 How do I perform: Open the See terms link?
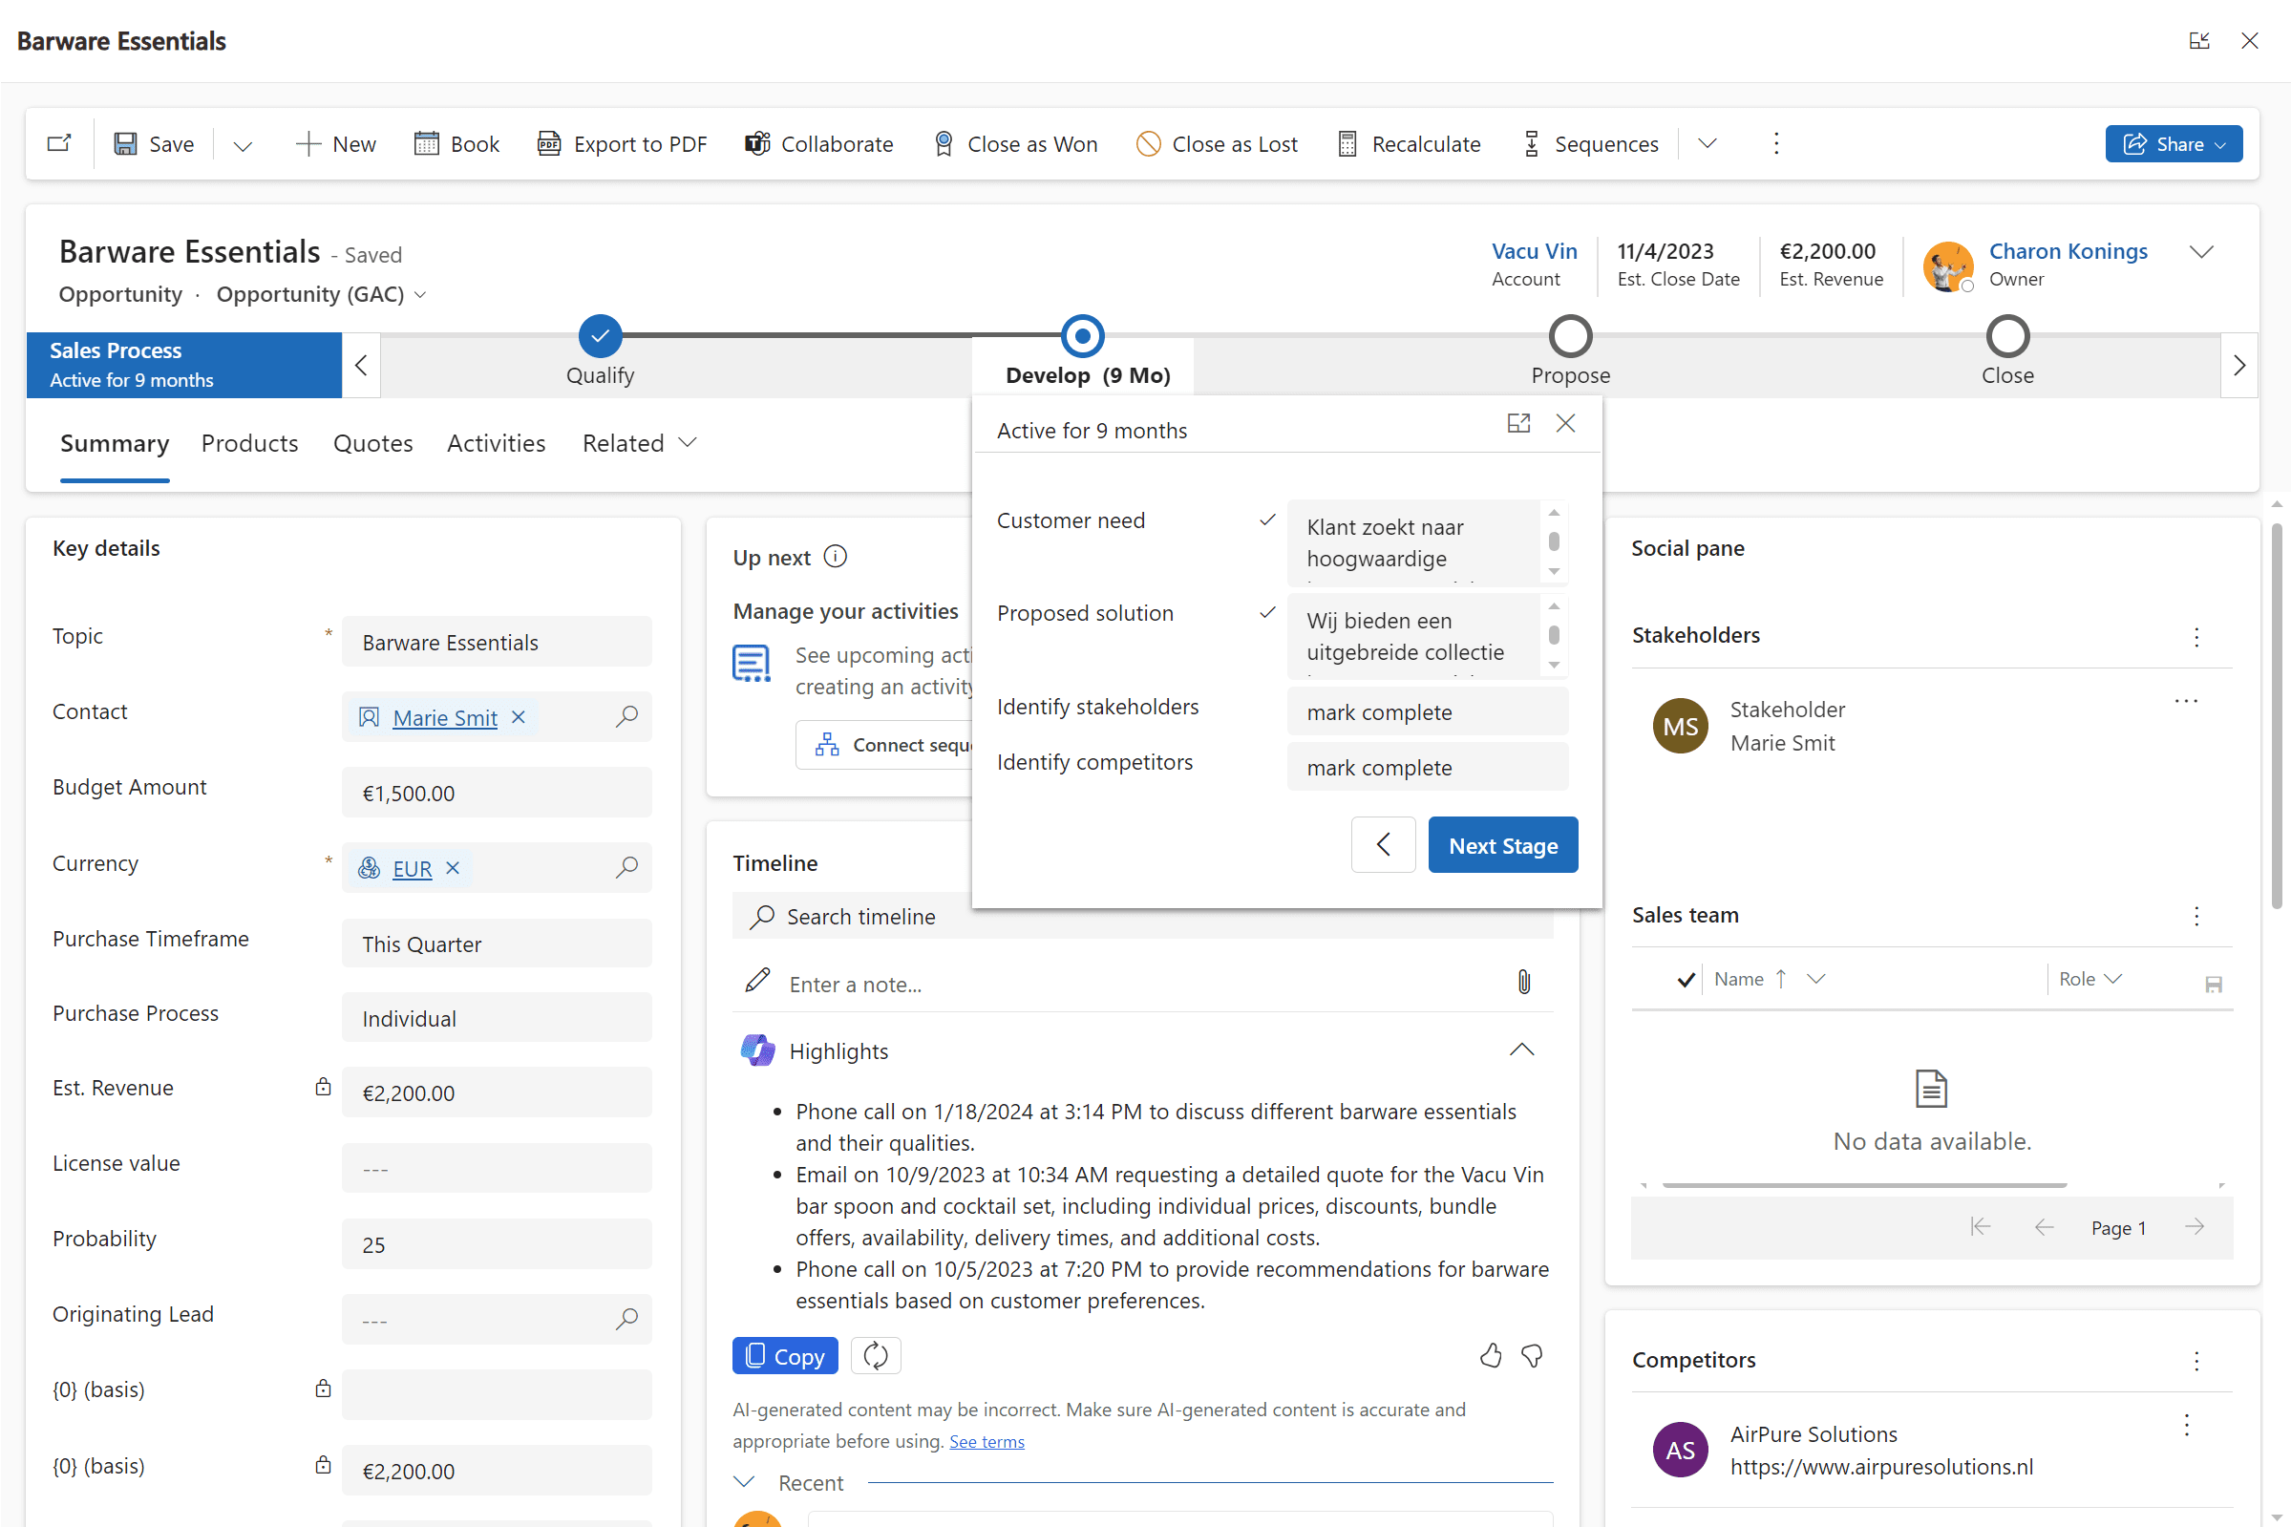[x=986, y=1441]
